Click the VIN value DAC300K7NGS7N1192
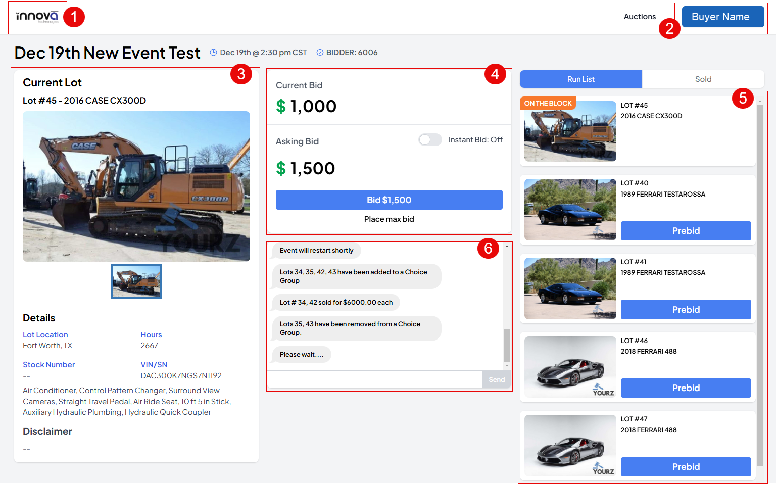Image resolution: width=776 pixels, height=484 pixels. coord(181,376)
